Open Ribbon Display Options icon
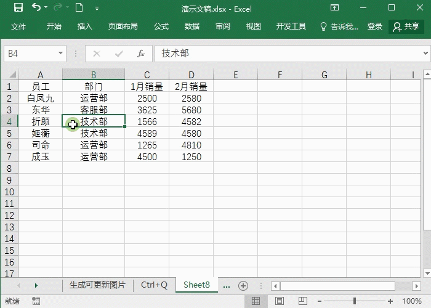This screenshot has width=431, height=308. pos(334,7)
